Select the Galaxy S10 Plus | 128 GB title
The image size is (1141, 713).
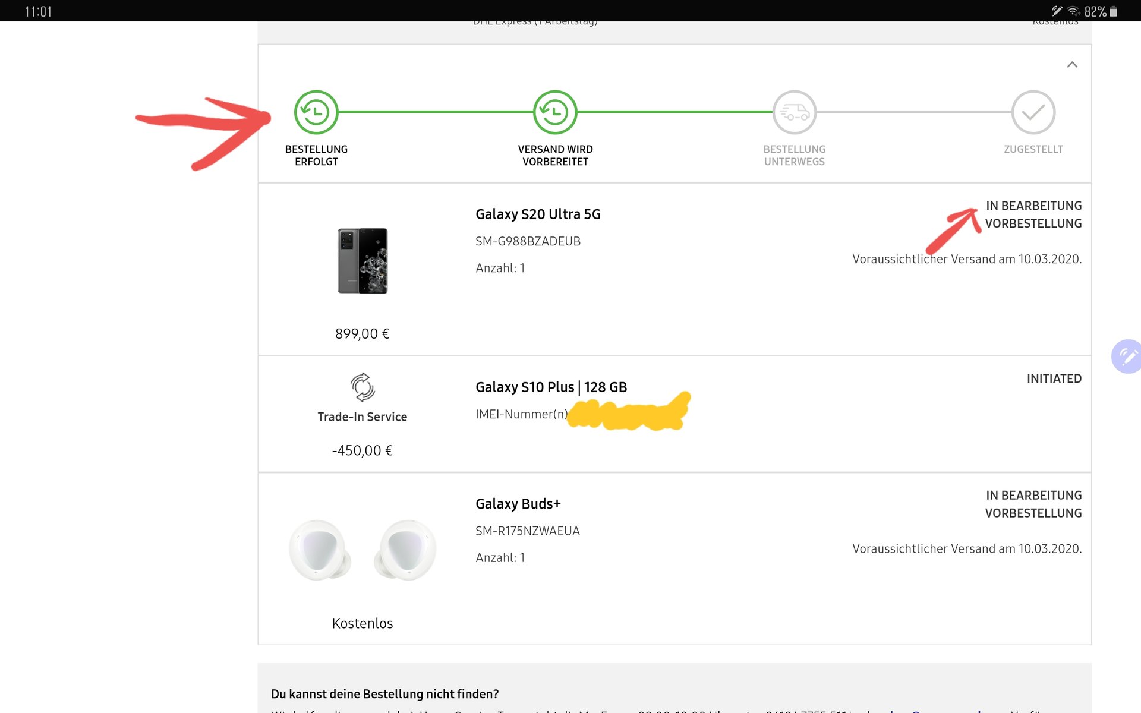551,387
